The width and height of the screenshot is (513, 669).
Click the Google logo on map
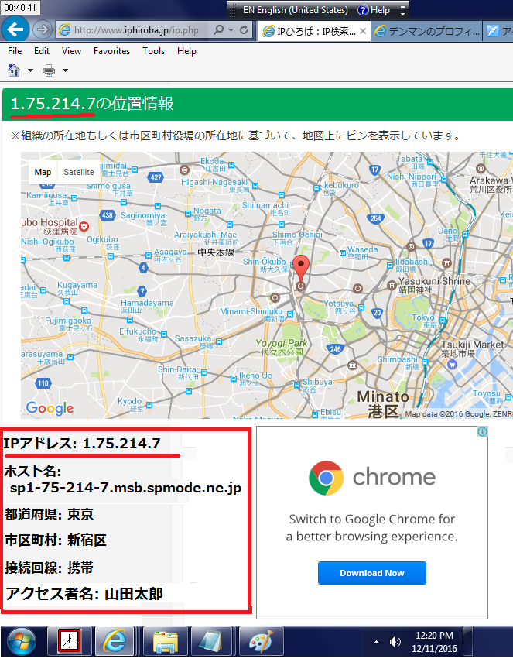point(50,408)
